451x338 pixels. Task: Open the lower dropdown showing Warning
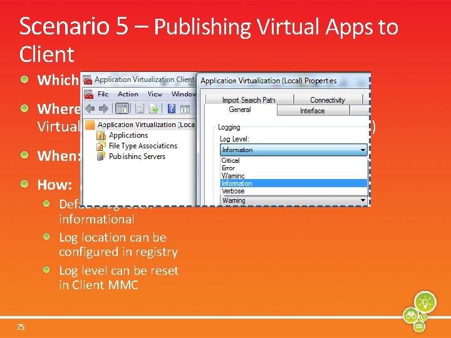tap(294, 200)
